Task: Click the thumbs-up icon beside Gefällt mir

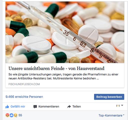Action: pos(7,107)
